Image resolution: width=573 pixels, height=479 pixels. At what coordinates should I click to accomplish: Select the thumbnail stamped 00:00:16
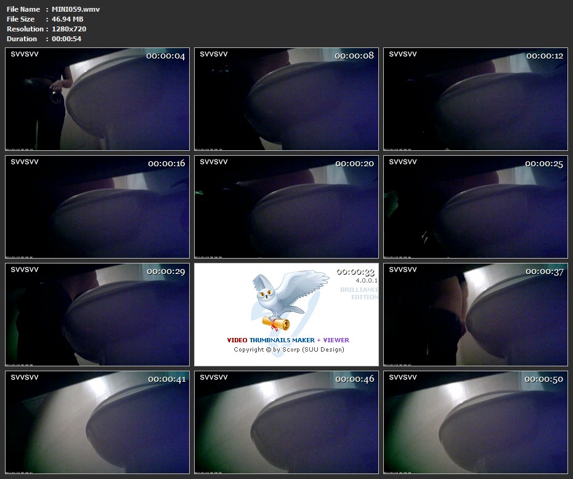pos(97,207)
